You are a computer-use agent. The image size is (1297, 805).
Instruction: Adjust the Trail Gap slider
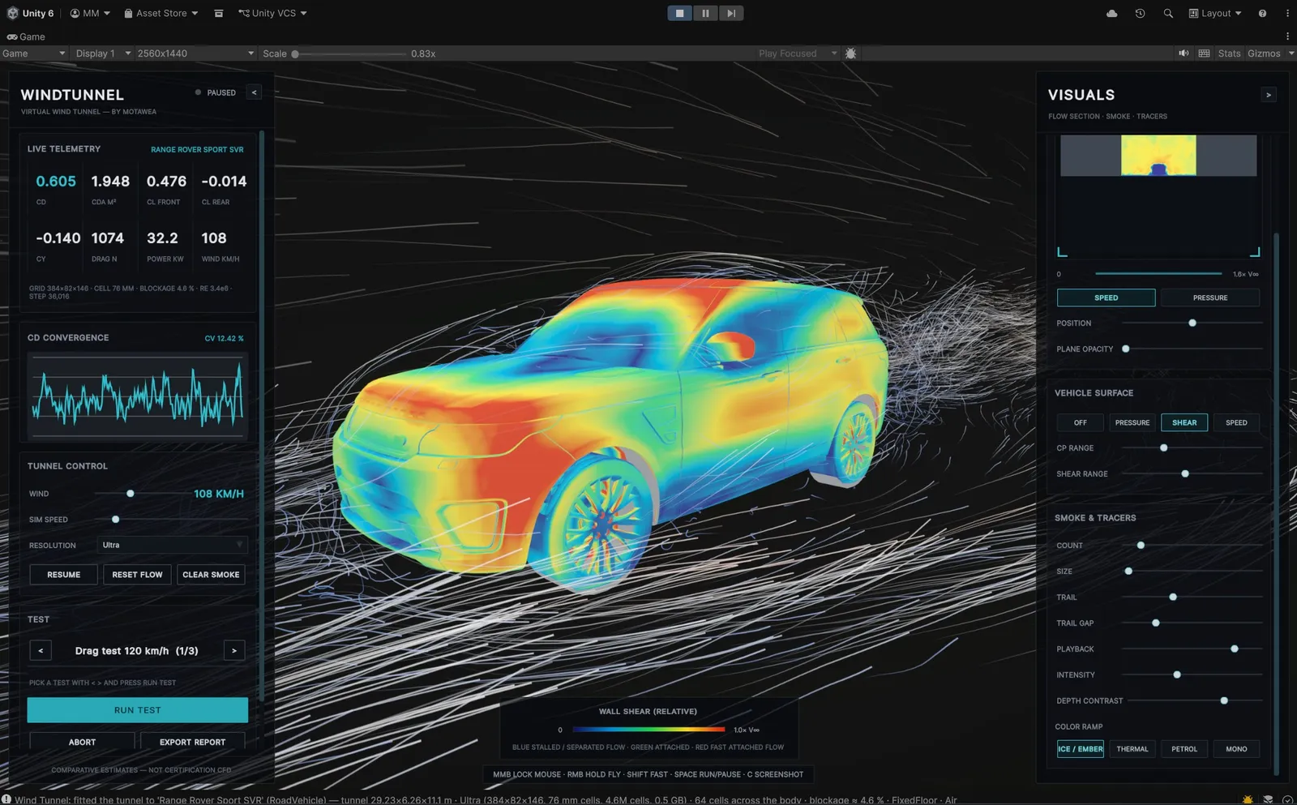[1192, 623]
